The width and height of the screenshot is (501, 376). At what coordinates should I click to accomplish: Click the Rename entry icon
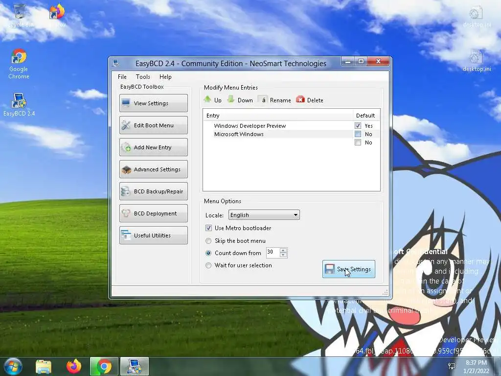coord(262,99)
